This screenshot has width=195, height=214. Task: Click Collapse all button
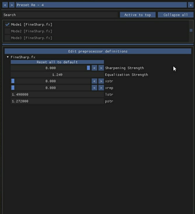click(176, 15)
